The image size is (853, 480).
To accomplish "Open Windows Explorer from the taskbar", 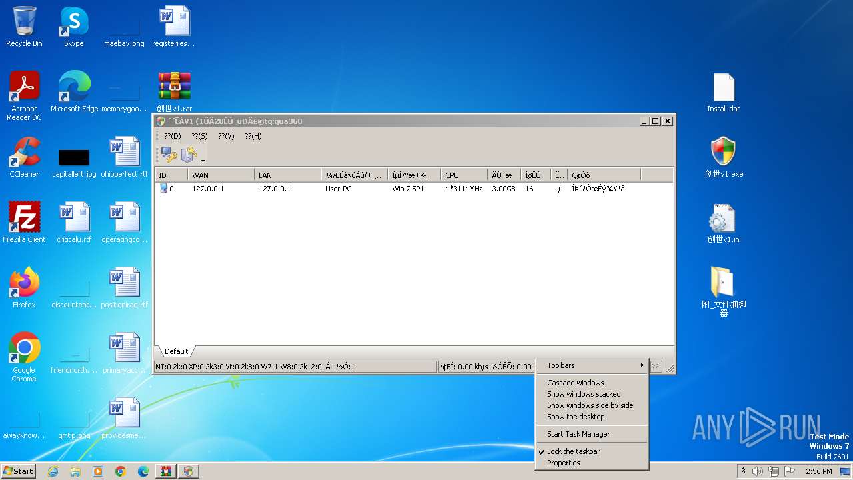I will coord(75,471).
